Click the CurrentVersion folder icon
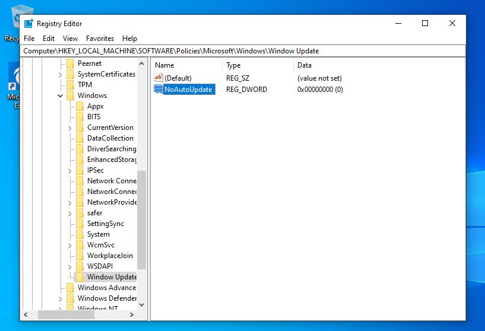The height and width of the screenshot is (331, 485). click(80, 128)
